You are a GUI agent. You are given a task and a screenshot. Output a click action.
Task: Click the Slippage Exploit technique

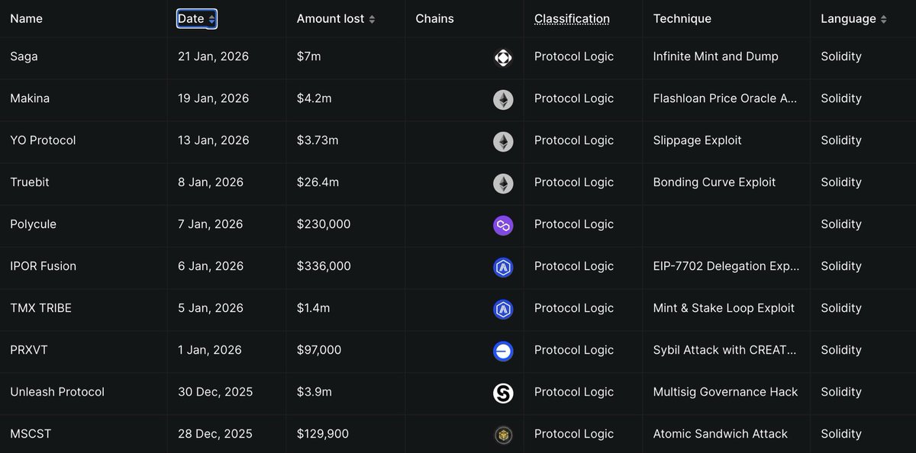[698, 140]
